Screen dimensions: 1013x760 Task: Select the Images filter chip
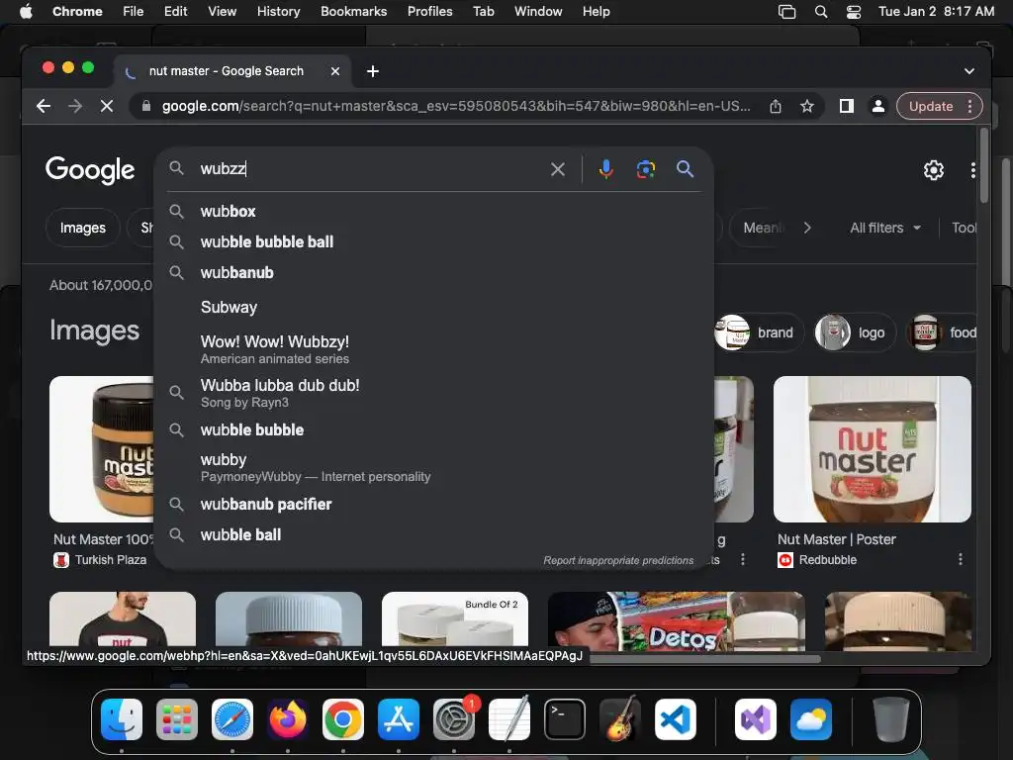pos(83,228)
